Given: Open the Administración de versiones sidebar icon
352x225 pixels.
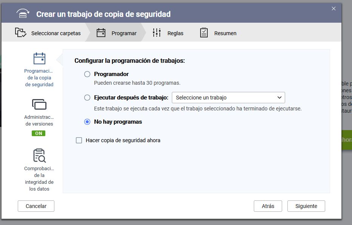Looking at the screenshot, I should [x=39, y=104].
